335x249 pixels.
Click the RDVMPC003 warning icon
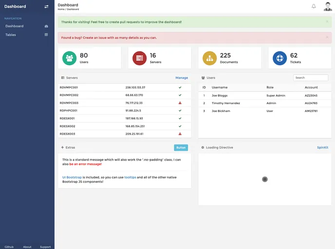(x=180, y=103)
